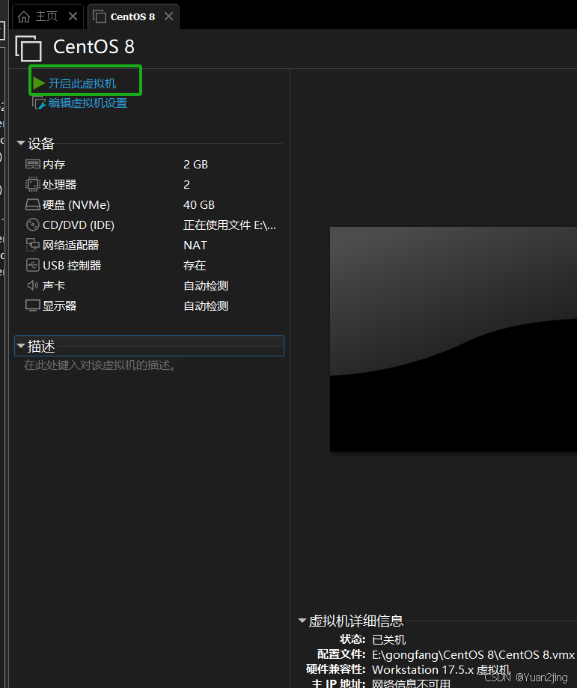Click the 自动检测 value for 声卡

(206, 286)
